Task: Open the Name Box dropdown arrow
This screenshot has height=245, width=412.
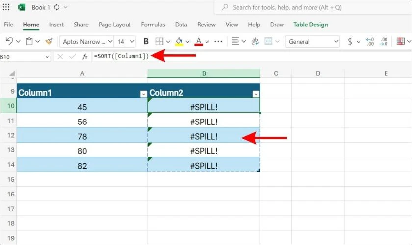Action: [47, 57]
